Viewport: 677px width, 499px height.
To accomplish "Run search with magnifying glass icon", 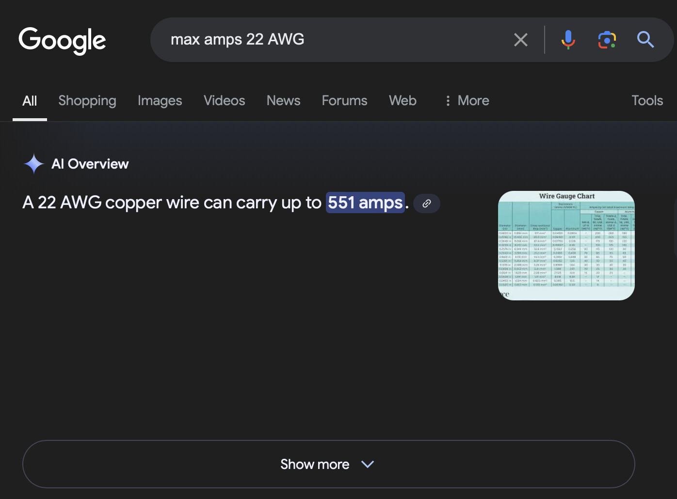I will (x=645, y=40).
